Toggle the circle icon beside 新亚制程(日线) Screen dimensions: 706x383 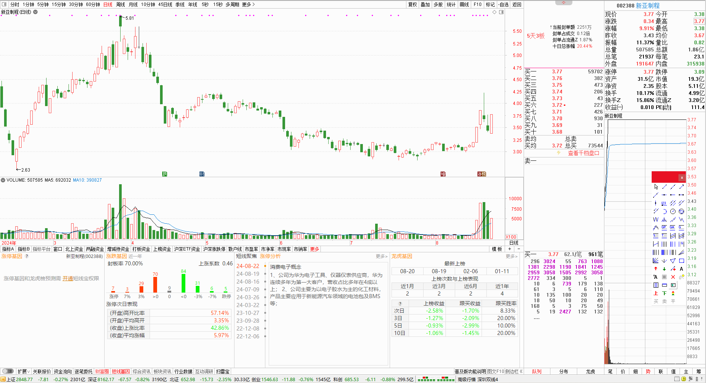[35, 12]
